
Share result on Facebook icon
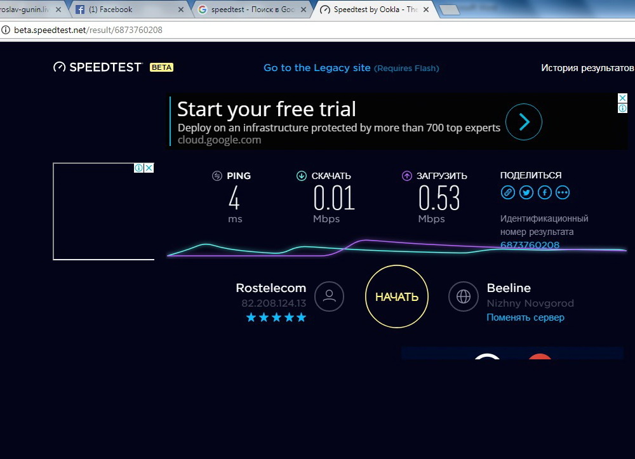click(545, 192)
